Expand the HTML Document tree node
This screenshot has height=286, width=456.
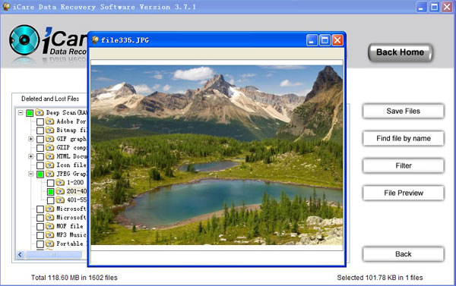(x=30, y=156)
